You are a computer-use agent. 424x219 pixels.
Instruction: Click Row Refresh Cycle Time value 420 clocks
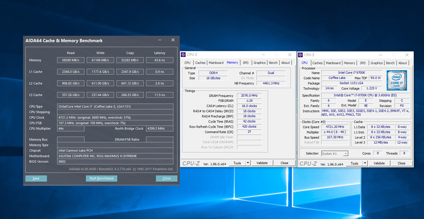click(249, 126)
